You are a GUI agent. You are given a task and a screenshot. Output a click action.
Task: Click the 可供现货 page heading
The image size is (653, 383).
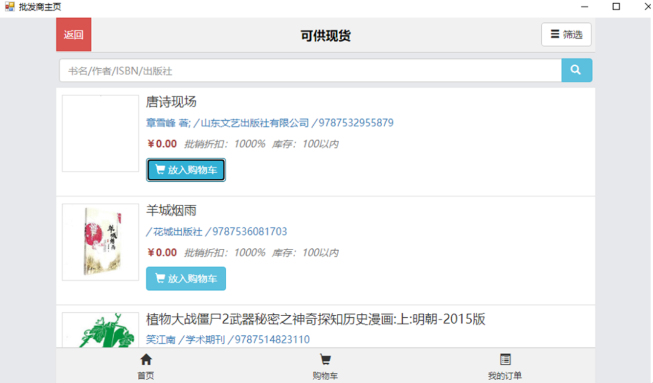[x=326, y=36]
